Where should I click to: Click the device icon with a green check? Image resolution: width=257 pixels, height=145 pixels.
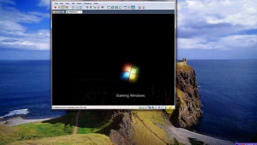pyautogui.click(x=153, y=108)
